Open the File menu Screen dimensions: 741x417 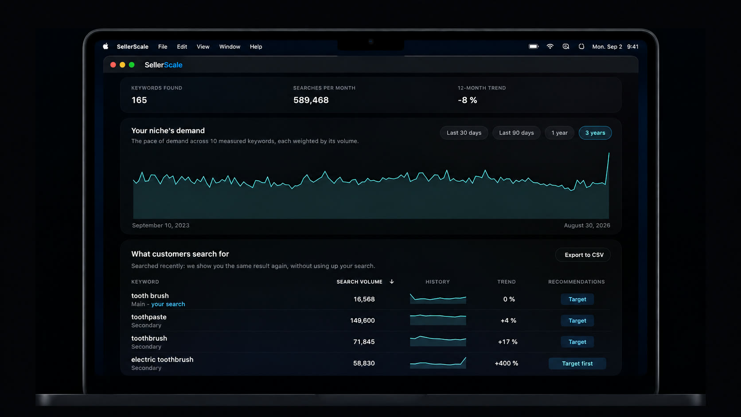[x=163, y=47]
